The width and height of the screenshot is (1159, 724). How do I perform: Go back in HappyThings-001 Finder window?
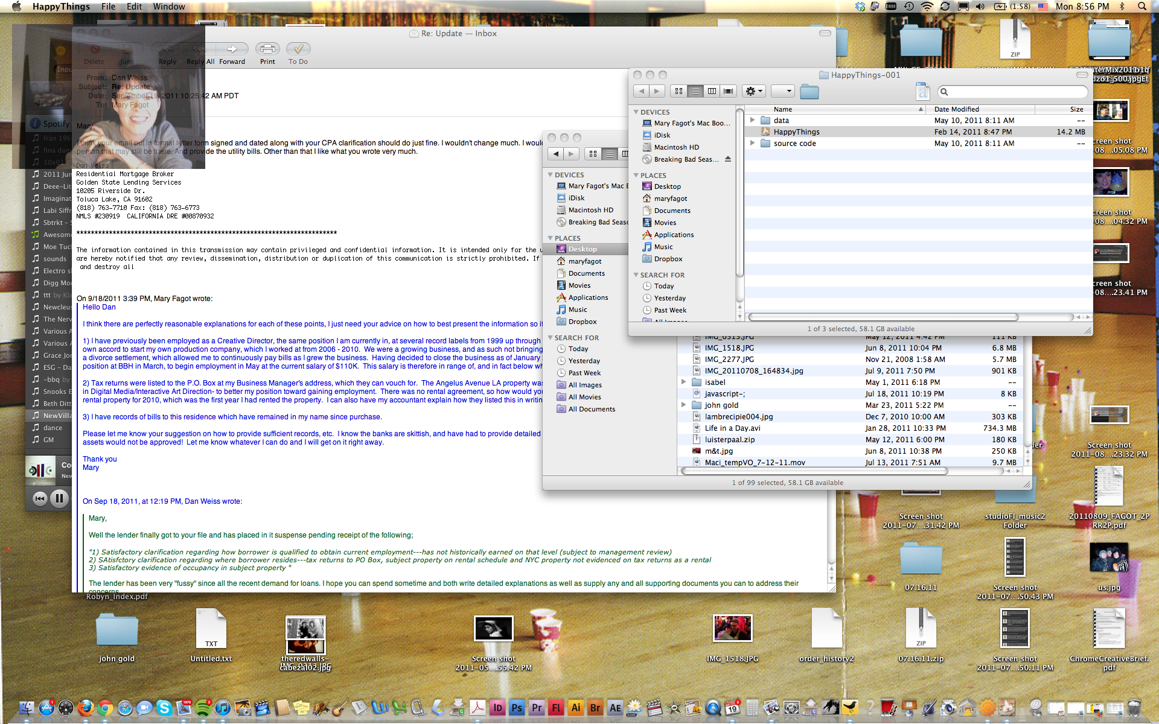click(641, 91)
